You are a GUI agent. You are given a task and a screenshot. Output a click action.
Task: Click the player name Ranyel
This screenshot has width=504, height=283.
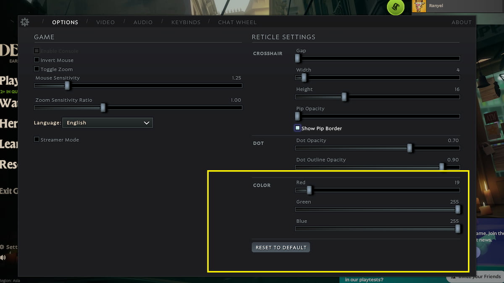(436, 6)
